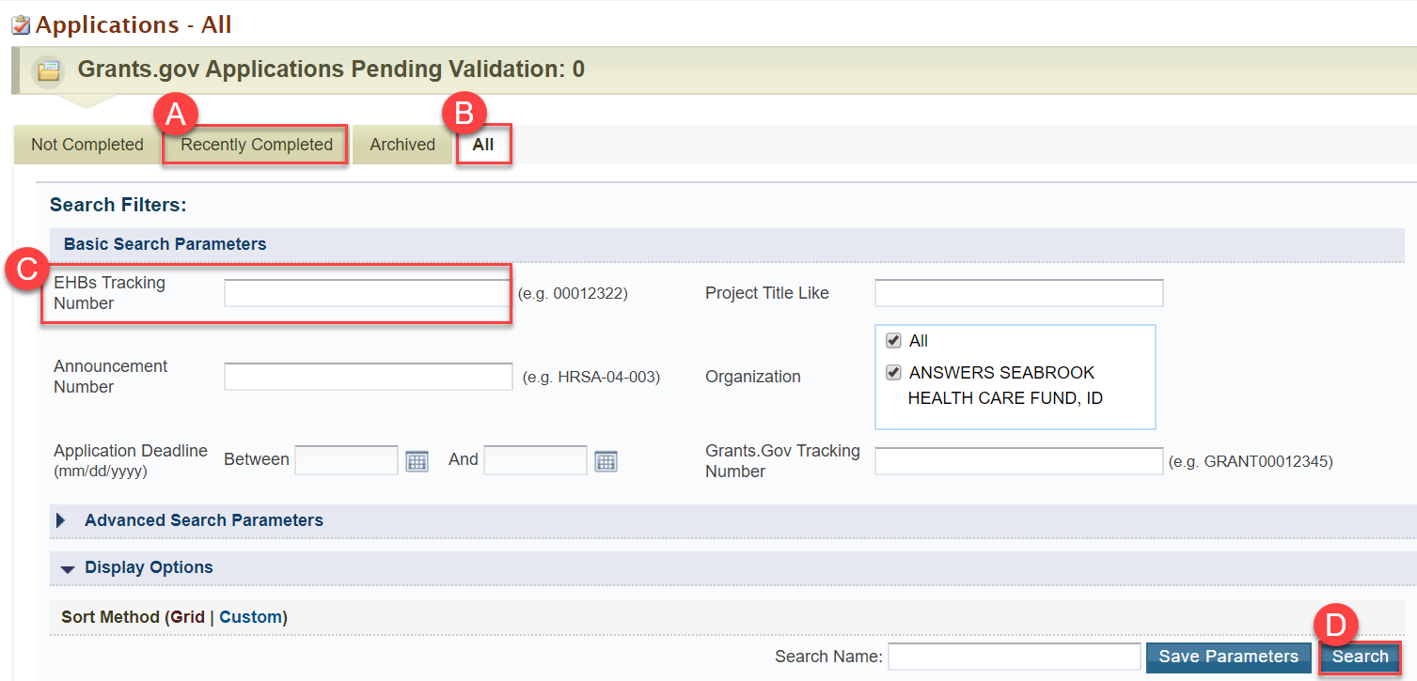
Task: Click the Between deadline date field
Action: click(x=347, y=460)
